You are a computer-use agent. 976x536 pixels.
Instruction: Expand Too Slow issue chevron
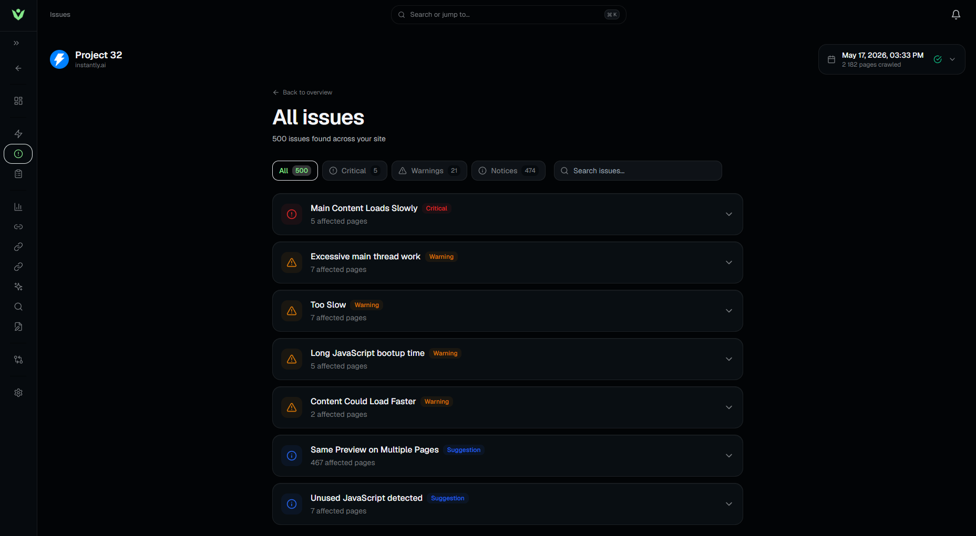[x=729, y=311]
